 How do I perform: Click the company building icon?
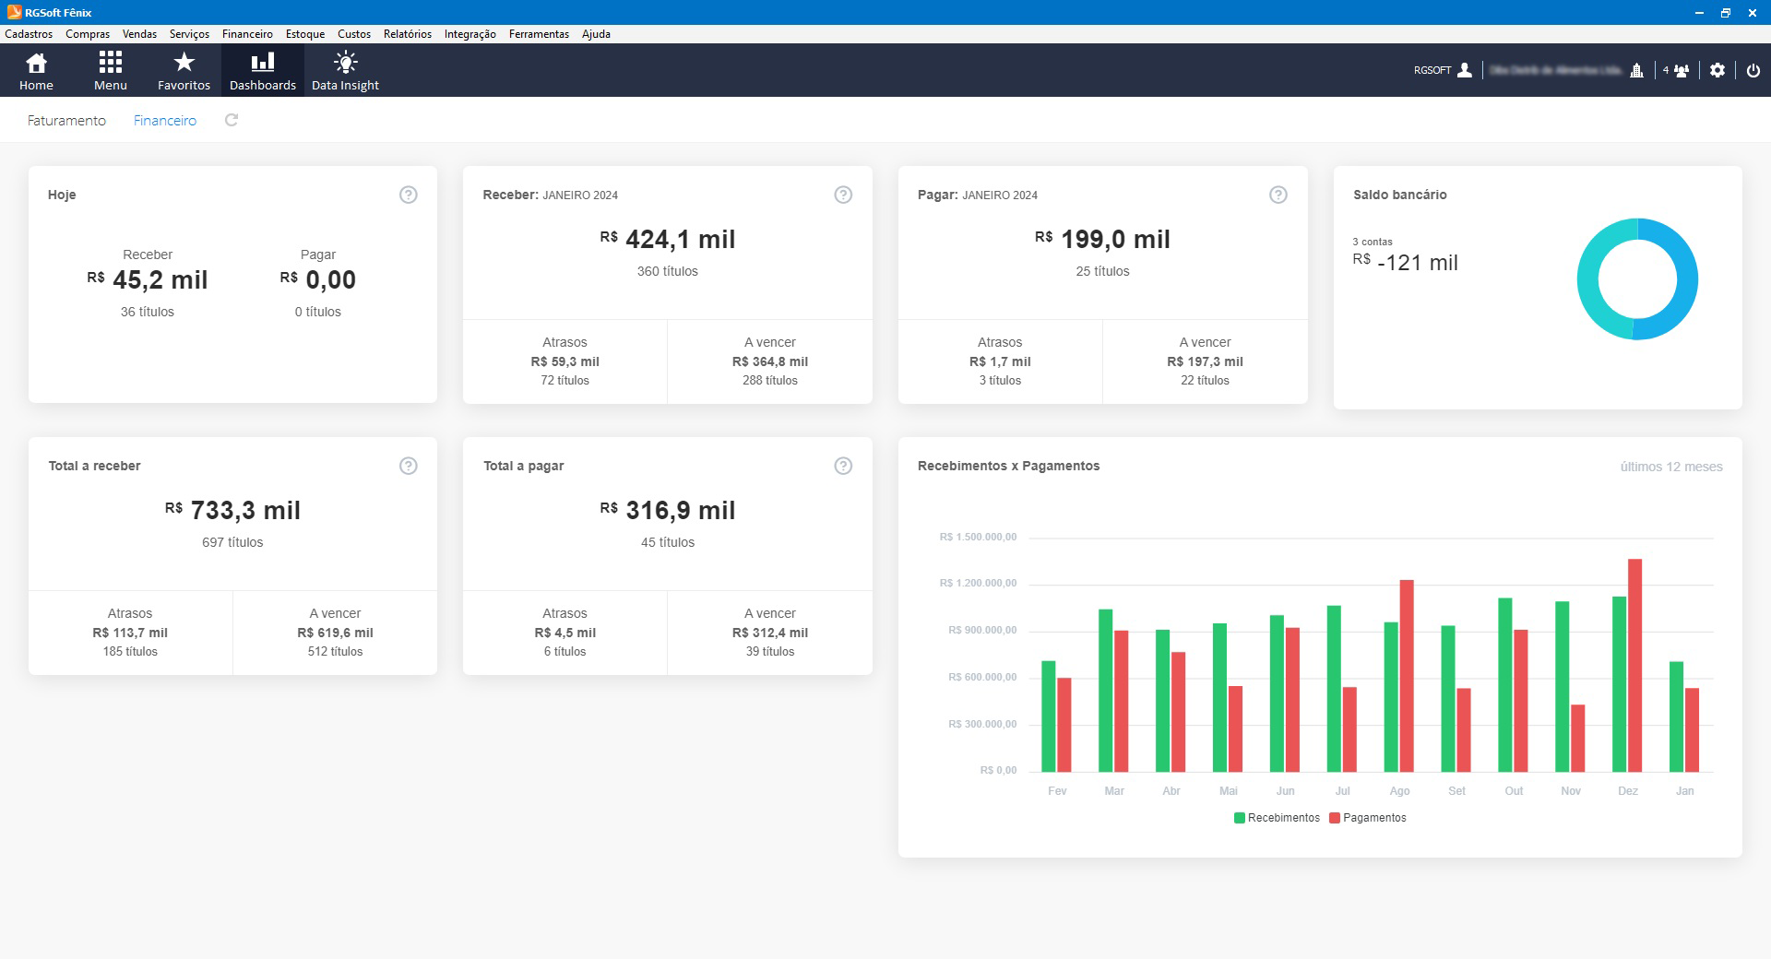point(1636,70)
